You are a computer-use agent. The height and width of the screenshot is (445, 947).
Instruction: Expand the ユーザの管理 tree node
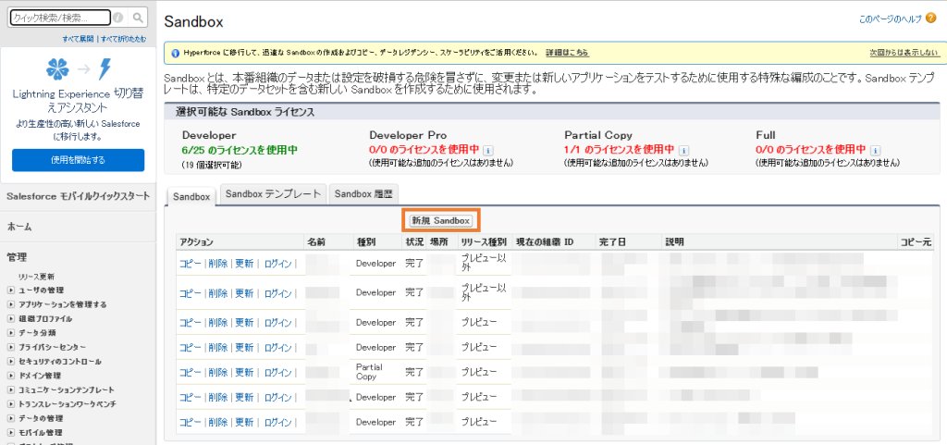point(11,290)
